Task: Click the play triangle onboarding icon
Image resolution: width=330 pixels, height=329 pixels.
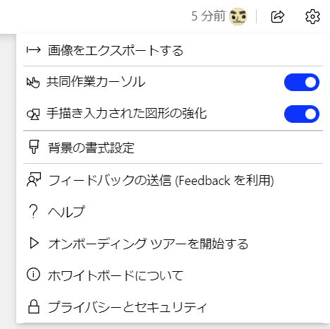Action: pos(34,243)
